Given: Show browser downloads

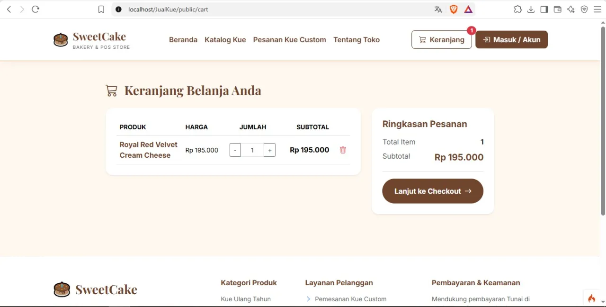Looking at the screenshot, I should (x=531, y=9).
